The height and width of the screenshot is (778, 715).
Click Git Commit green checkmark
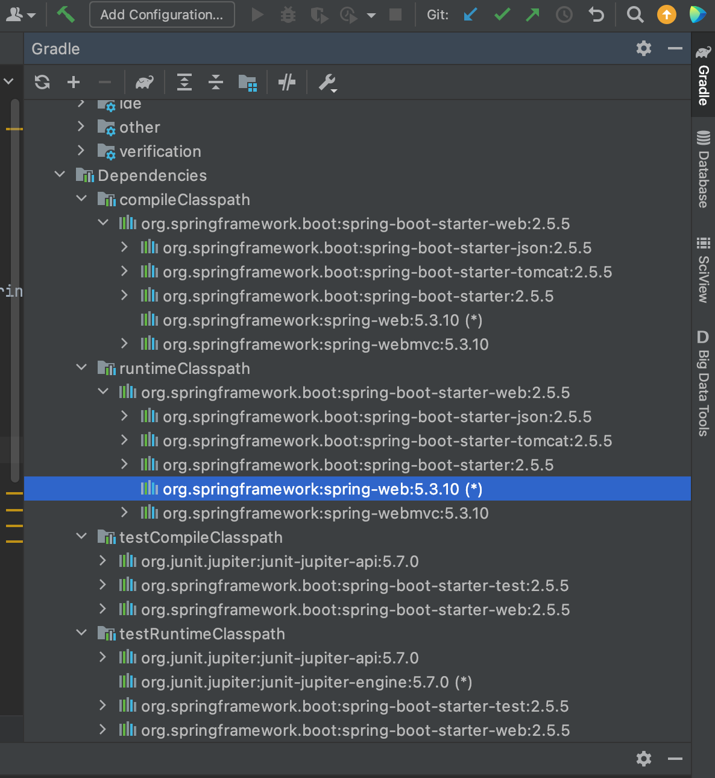502,14
